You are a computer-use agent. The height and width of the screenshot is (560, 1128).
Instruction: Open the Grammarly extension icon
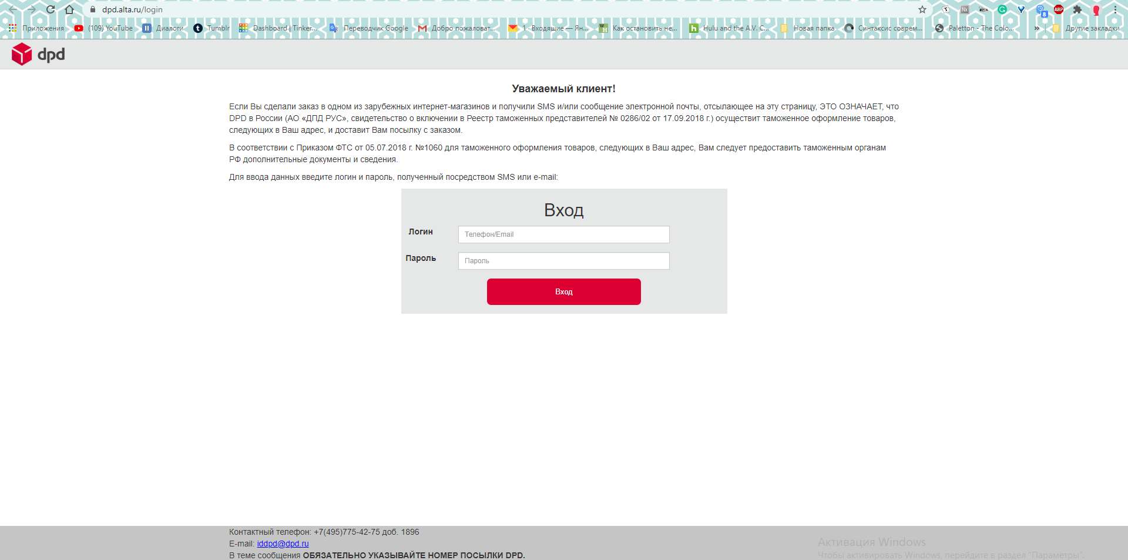1002,9
